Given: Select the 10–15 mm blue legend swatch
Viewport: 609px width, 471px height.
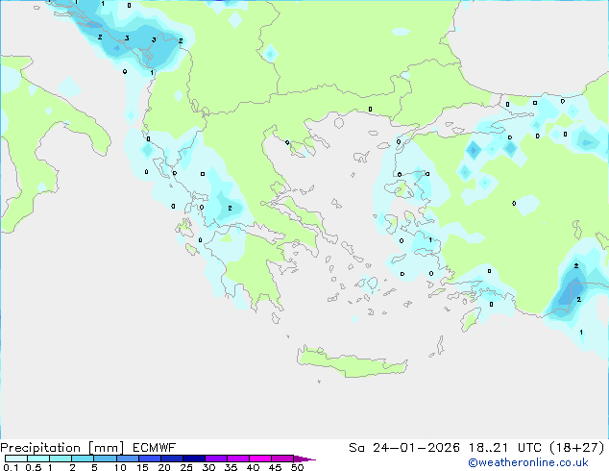Looking at the screenshot, I should (x=127, y=459).
